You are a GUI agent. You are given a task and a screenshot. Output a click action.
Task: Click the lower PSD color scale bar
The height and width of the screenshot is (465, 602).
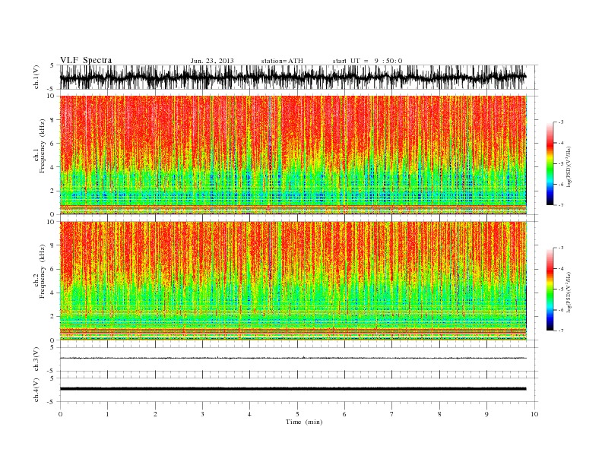550,289
